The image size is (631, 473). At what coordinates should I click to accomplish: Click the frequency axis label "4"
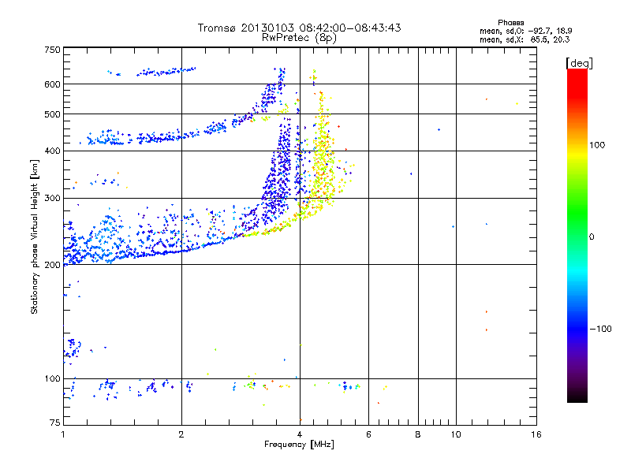(x=300, y=434)
